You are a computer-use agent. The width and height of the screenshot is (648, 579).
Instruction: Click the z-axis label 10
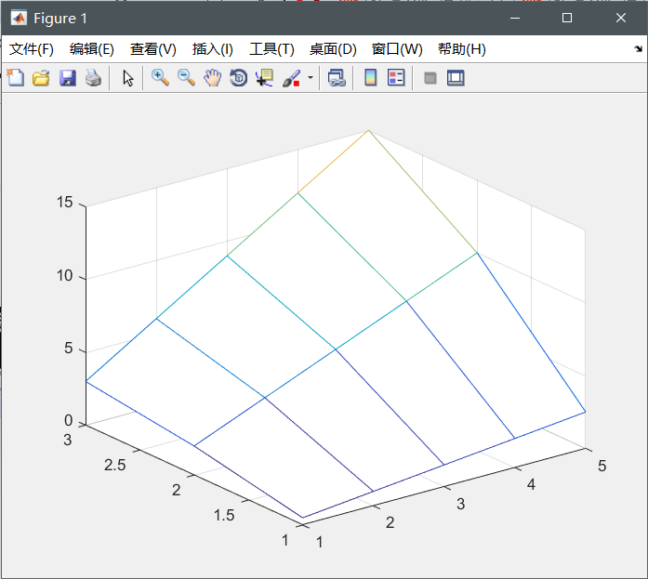tap(64, 275)
